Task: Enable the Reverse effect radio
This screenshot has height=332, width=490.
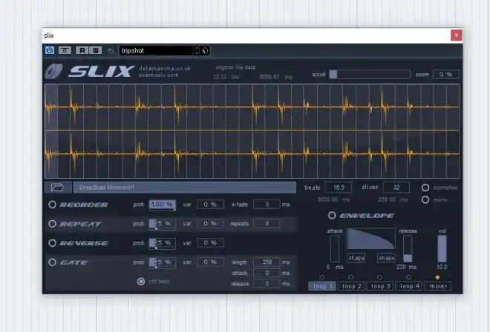Action: (52, 243)
